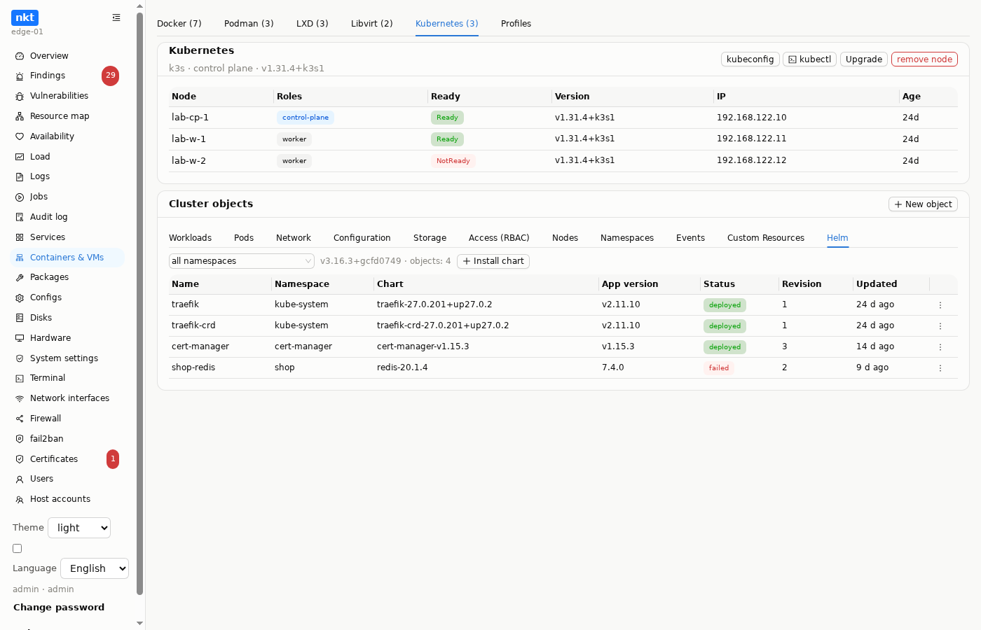This screenshot has width=981, height=630.
Task: Click the kubeconfig button
Action: coord(750,59)
